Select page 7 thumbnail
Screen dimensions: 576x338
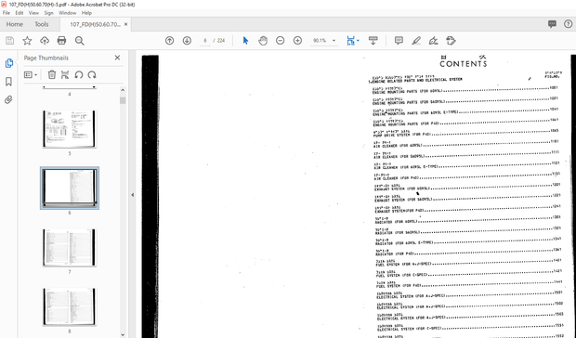pos(70,247)
